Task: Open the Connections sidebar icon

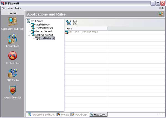Action: [x=12, y=39]
